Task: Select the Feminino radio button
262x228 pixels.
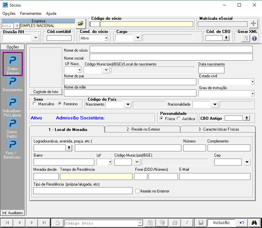Action: (x=60, y=104)
